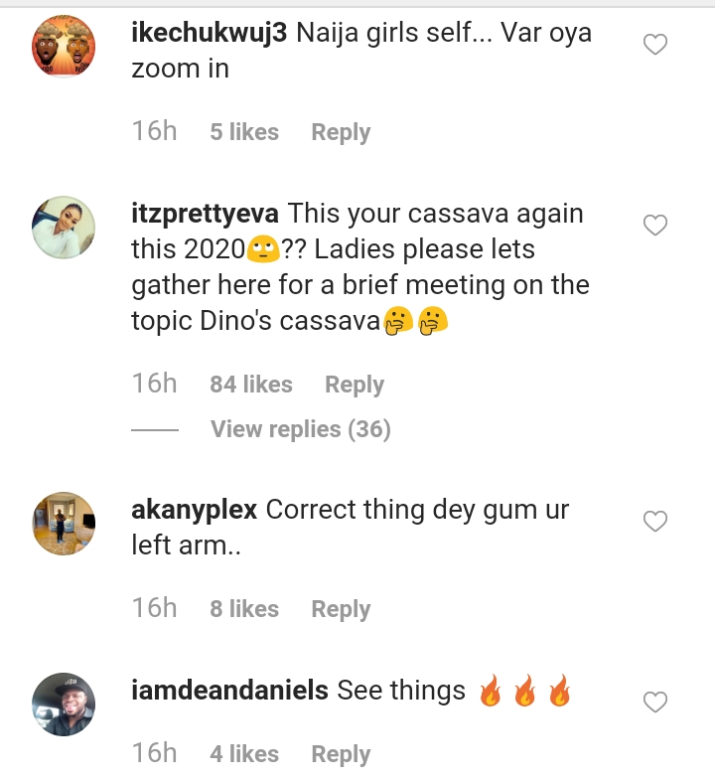Expand View replies (36) thread
The height and width of the screenshot is (781, 715).
click(300, 429)
